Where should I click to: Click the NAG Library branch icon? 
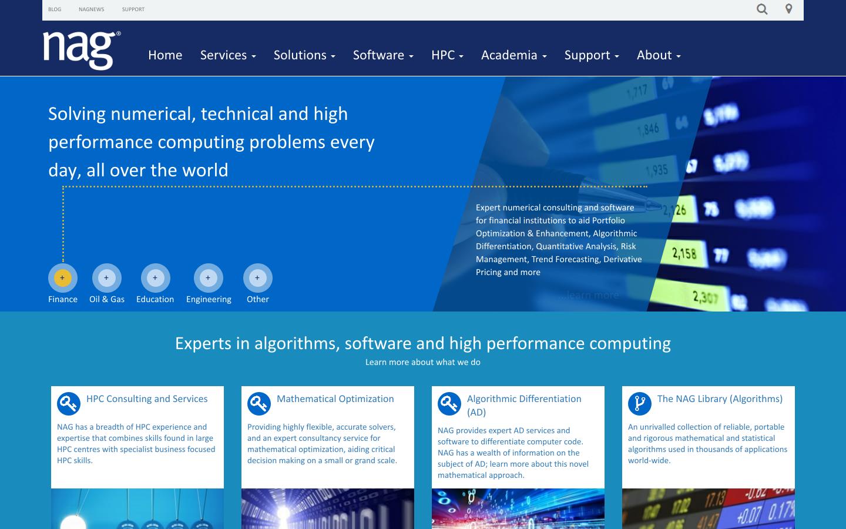click(x=640, y=404)
